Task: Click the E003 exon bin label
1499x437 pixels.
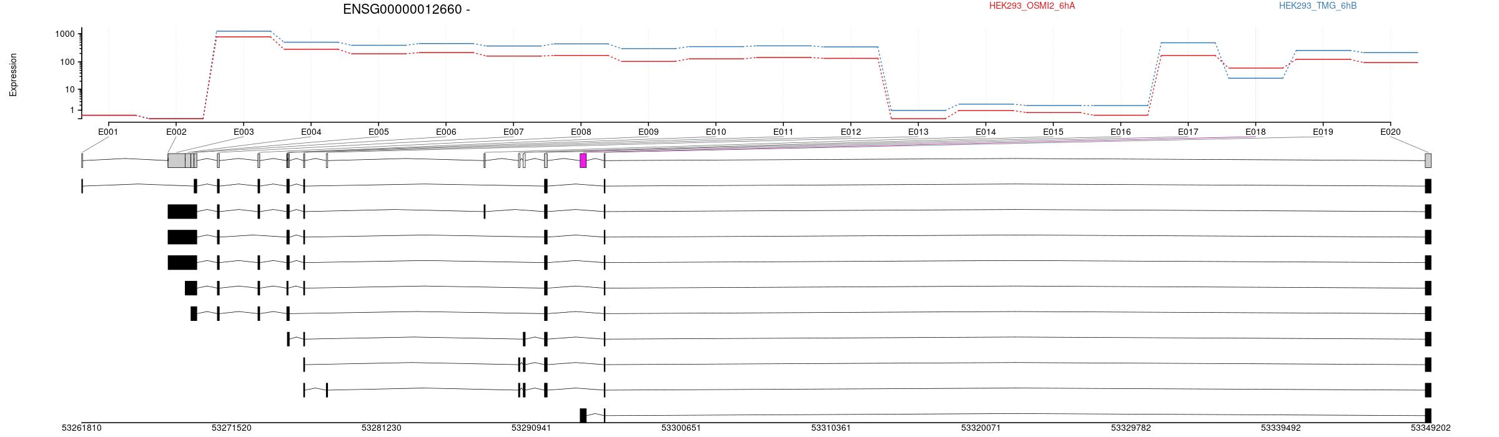Action: 244,132
